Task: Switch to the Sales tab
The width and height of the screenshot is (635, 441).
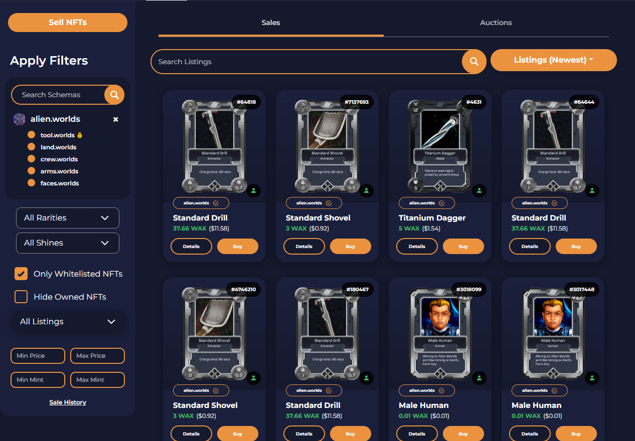Action: (x=271, y=23)
